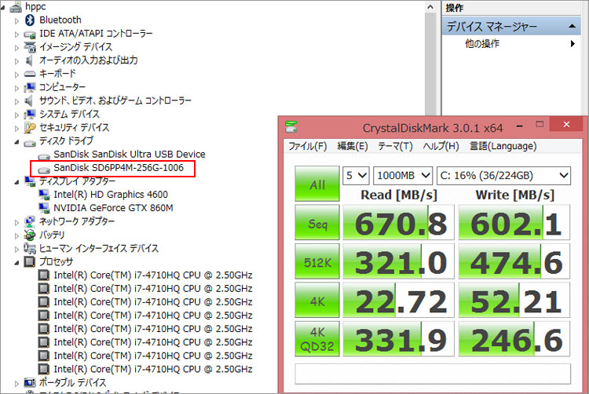Click the keyboard category icon
Screen dimensions: 589x394
[30, 74]
